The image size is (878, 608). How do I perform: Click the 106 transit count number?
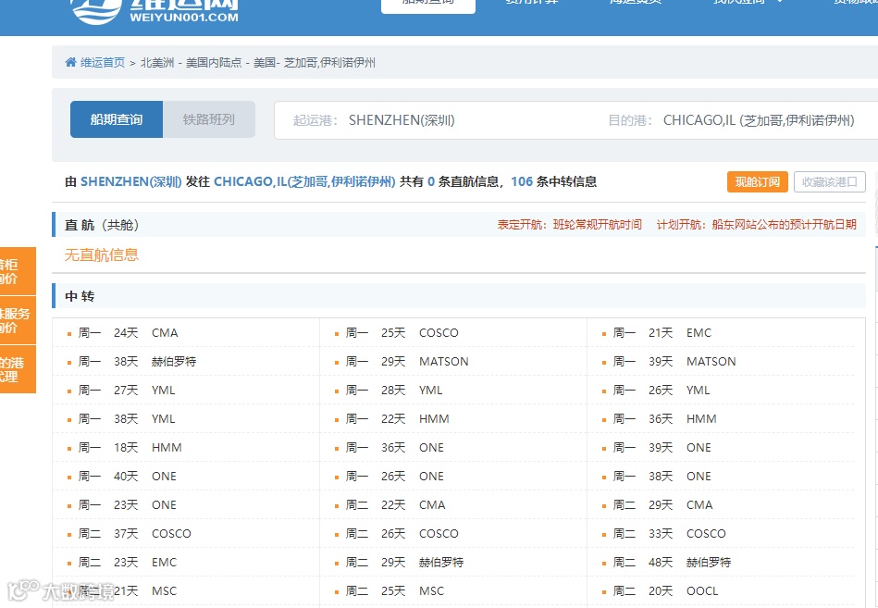521,181
